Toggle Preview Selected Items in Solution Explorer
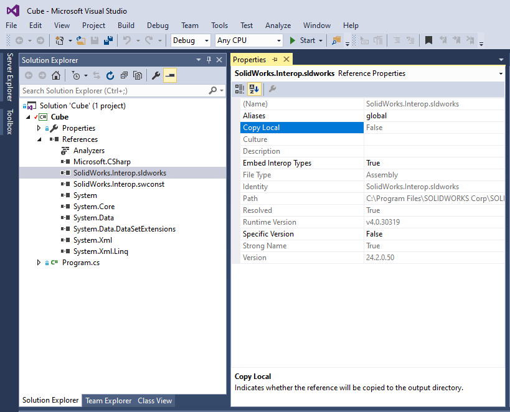This screenshot has width=510, height=412. (170, 75)
